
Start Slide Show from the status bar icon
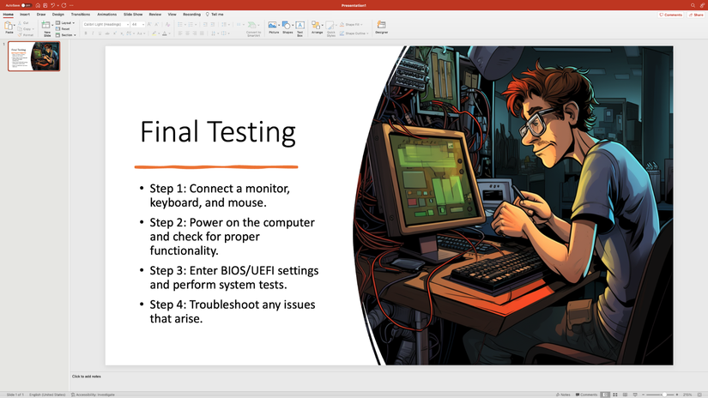[x=635, y=395]
